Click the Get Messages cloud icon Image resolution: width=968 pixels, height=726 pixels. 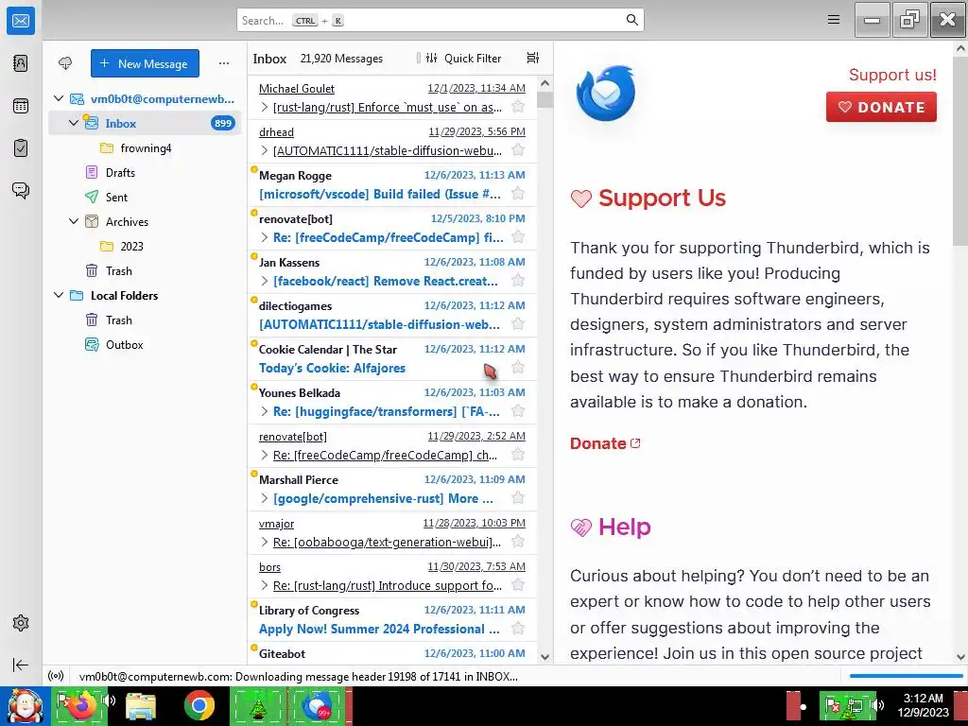pos(65,63)
